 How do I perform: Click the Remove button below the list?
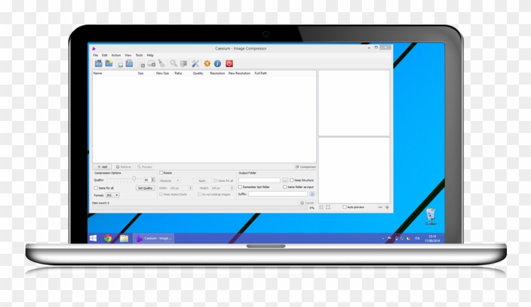coord(123,167)
